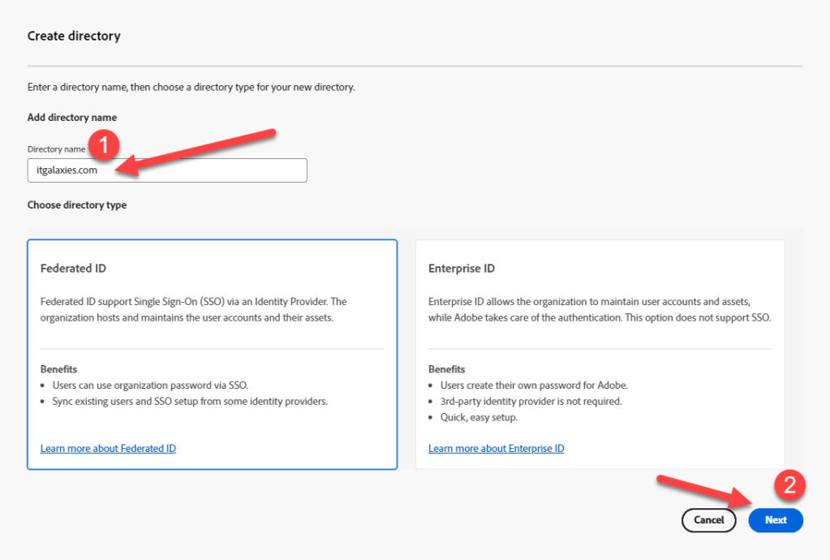
Task: Click the red circle numbered 2
Action: [x=789, y=485]
